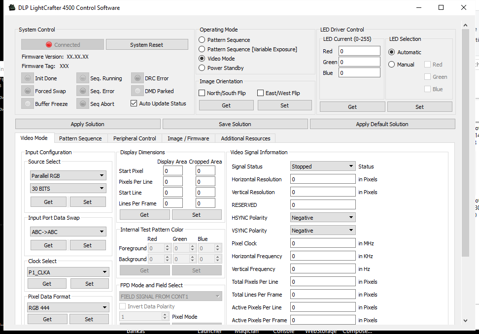
Task: Click the Buffer Freeze status indicator
Action: [28, 104]
